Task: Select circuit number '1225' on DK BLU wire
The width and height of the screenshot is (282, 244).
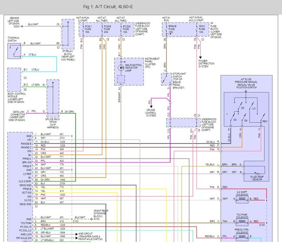Action: tap(62, 142)
